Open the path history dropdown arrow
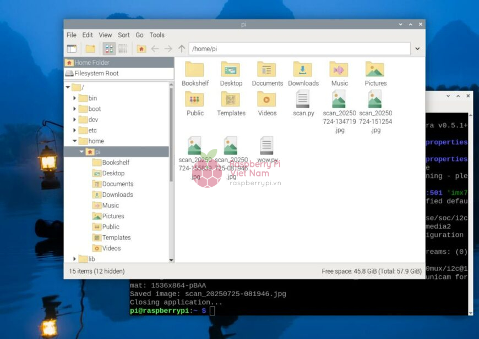479x339 pixels. pyautogui.click(x=417, y=49)
